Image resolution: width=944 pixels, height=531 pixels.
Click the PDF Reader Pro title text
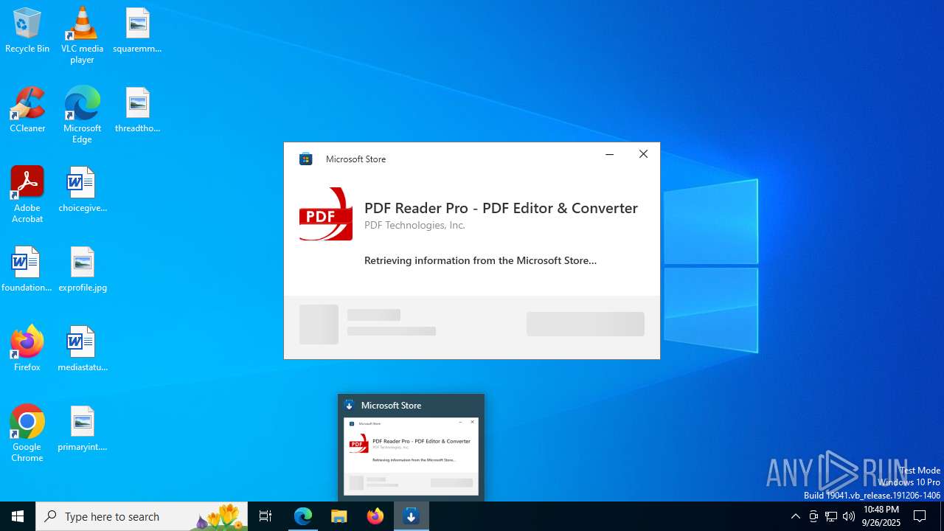[501, 208]
